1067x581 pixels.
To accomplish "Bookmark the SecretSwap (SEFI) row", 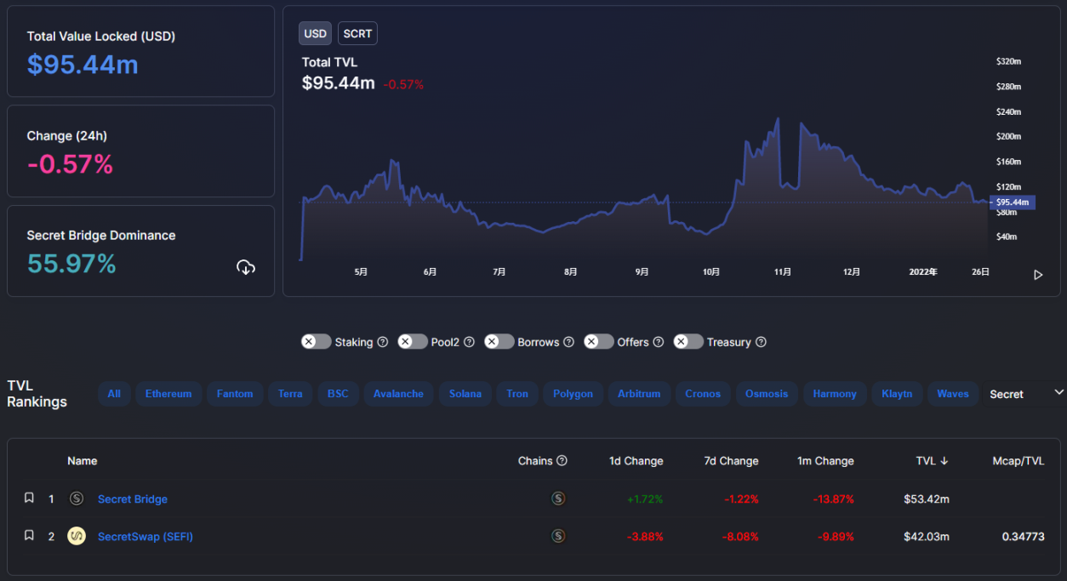I will 29,535.
